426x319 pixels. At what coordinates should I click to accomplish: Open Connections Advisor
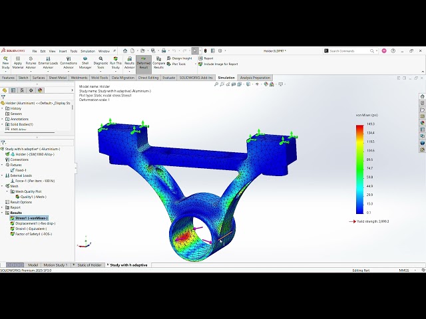tap(69, 62)
